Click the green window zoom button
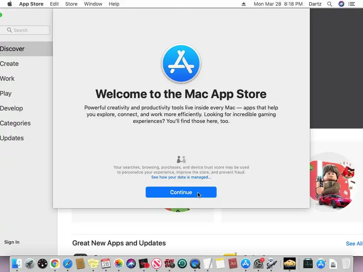 1,15
